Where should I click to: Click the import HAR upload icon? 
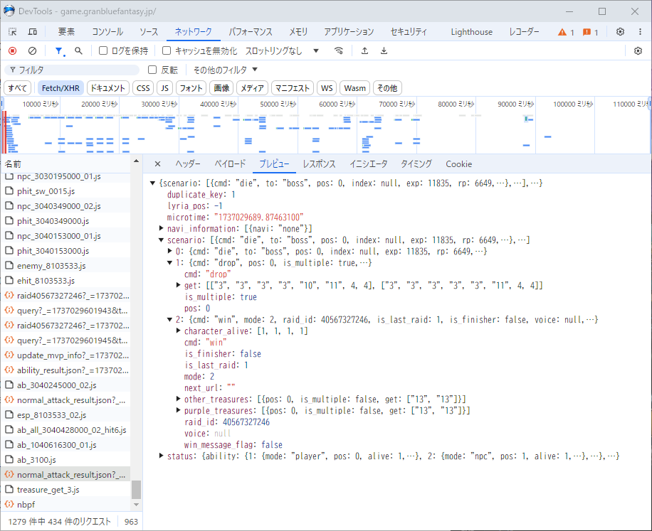(x=364, y=51)
